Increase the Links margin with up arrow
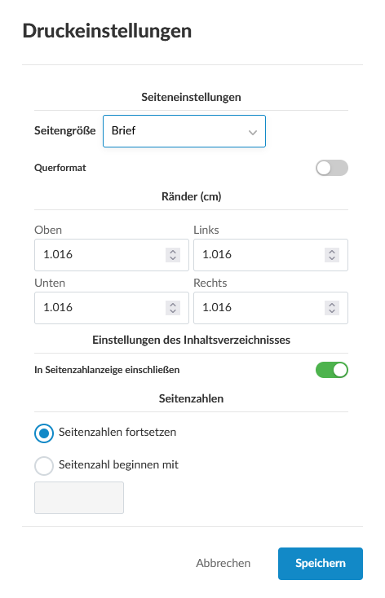Image resolution: width=385 pixels, height=598 pixels. [332, 252]
